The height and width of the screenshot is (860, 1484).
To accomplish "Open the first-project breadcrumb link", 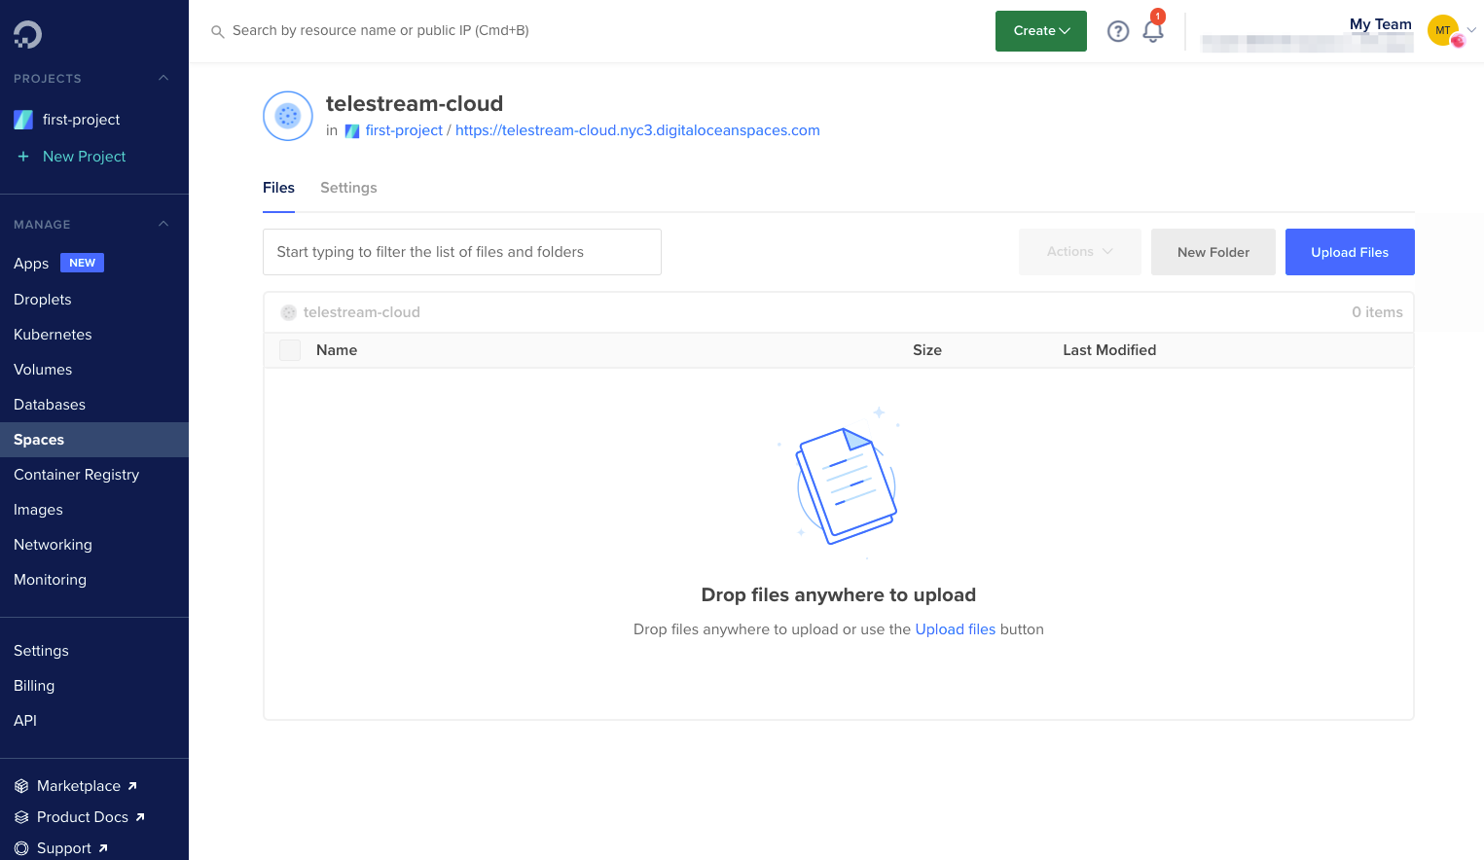I will click(x=404, y=130).
